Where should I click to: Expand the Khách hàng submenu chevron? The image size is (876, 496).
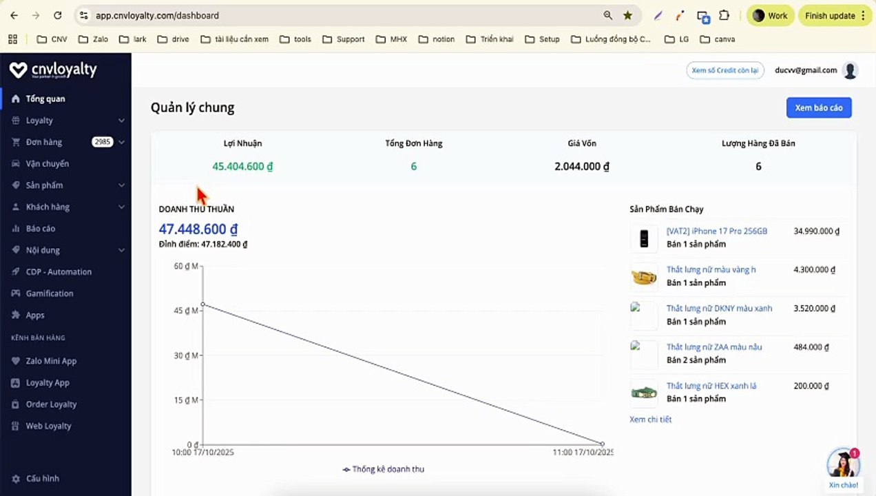click(121, 207)
